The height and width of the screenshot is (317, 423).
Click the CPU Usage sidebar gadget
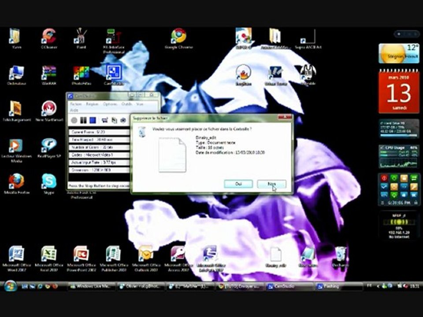point(399,157)
